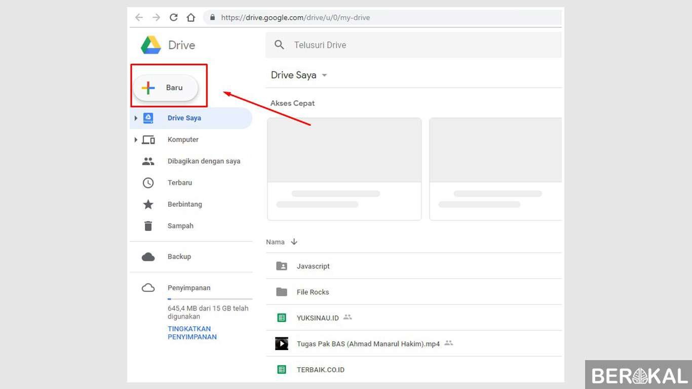692x389 pixels.
Task: Click the storage usage progress bar
Action: pyautogui.click(x=210, y=299)
